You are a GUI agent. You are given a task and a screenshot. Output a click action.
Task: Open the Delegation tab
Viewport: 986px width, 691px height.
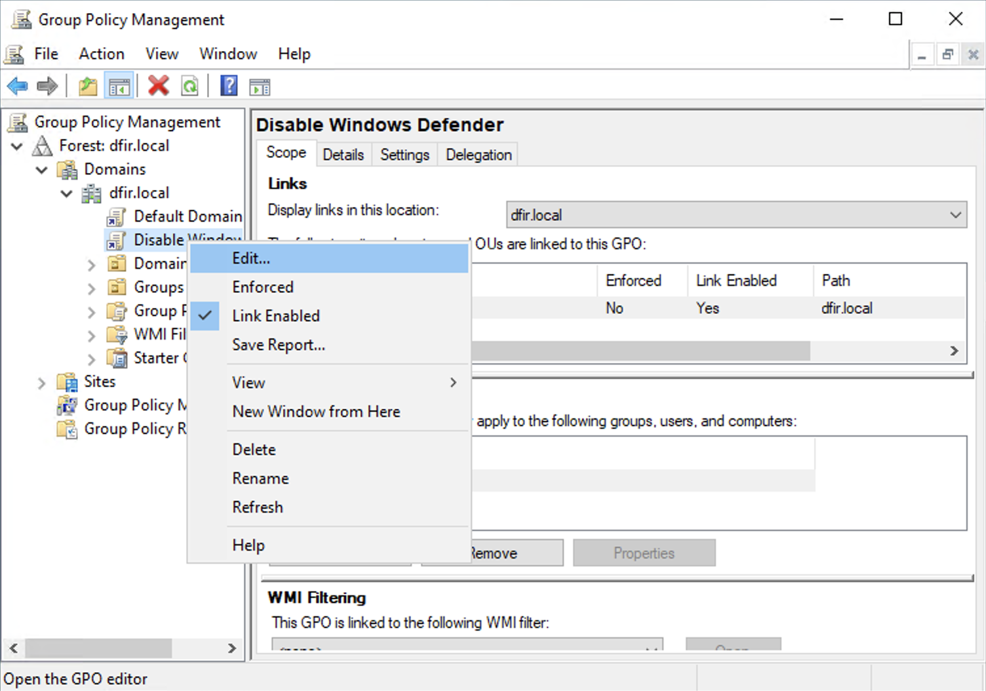479,155
